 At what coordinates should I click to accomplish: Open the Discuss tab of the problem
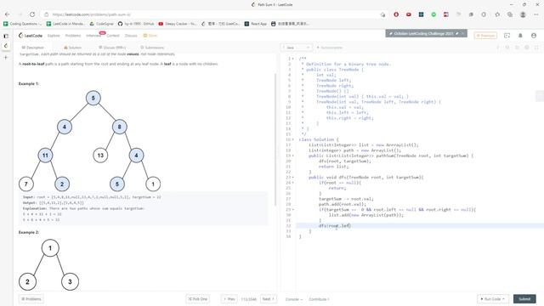click(112, 48)
